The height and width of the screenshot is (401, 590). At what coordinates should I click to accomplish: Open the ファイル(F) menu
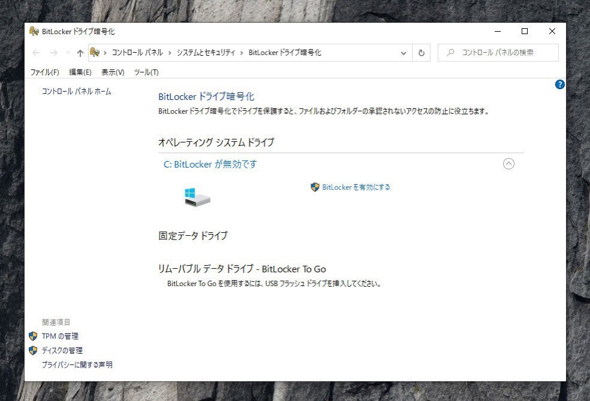45,72
